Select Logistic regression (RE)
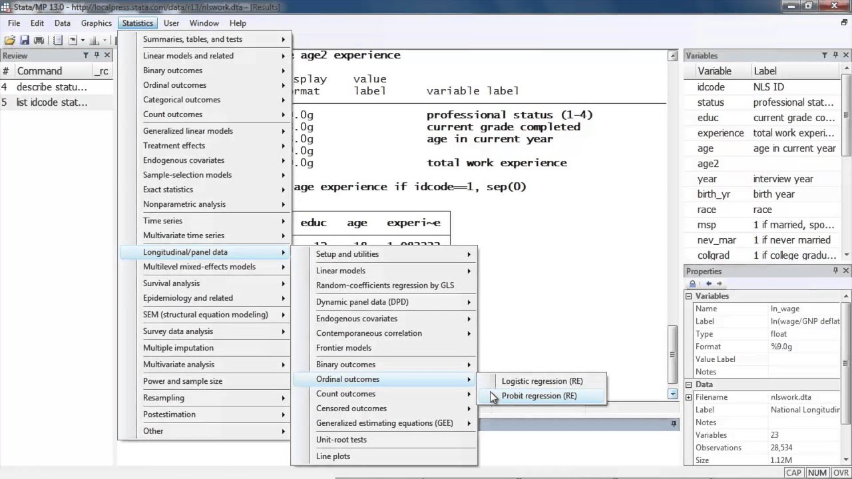This screenshot has width=852, height=479. [542, 381]
